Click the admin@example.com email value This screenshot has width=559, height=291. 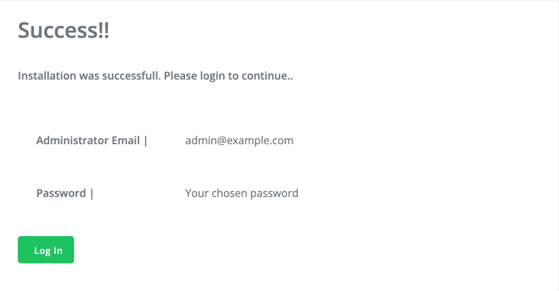coord(239,140)
